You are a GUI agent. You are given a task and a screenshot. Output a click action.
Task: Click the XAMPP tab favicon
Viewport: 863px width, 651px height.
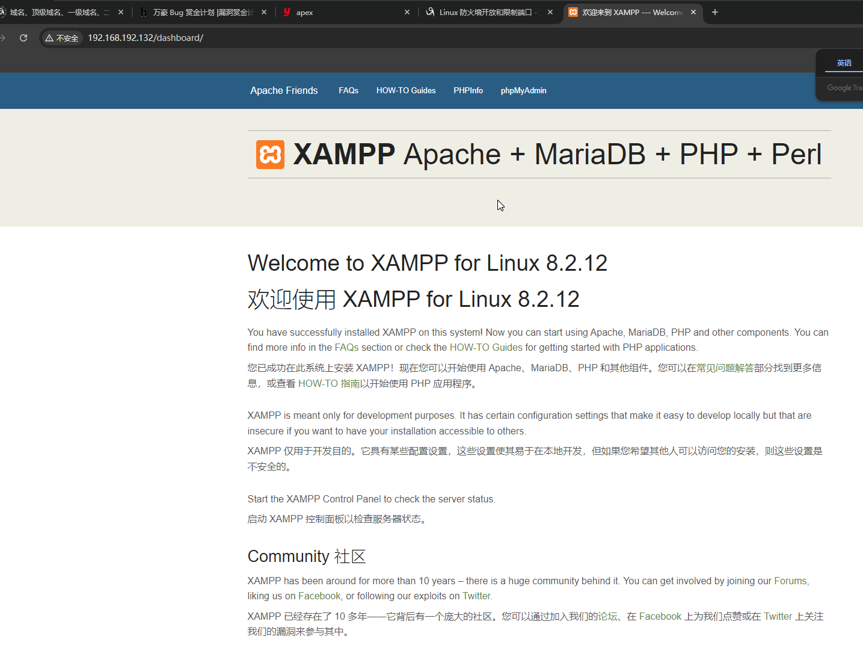click(573, 12)
